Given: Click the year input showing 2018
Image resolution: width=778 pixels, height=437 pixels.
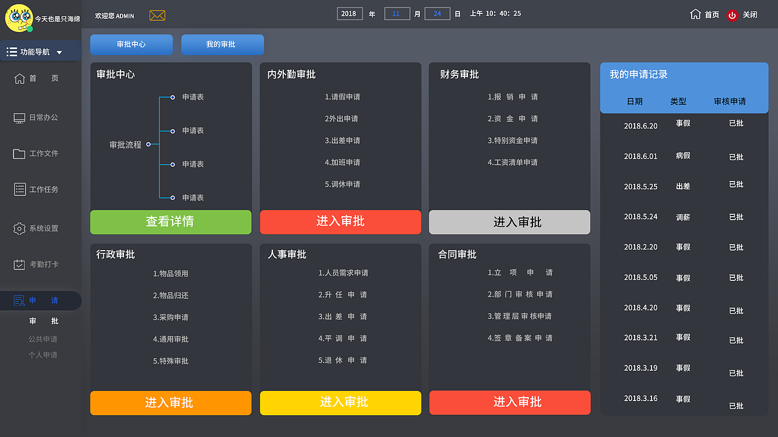Looking at the screenshot, I should [349, 13].
